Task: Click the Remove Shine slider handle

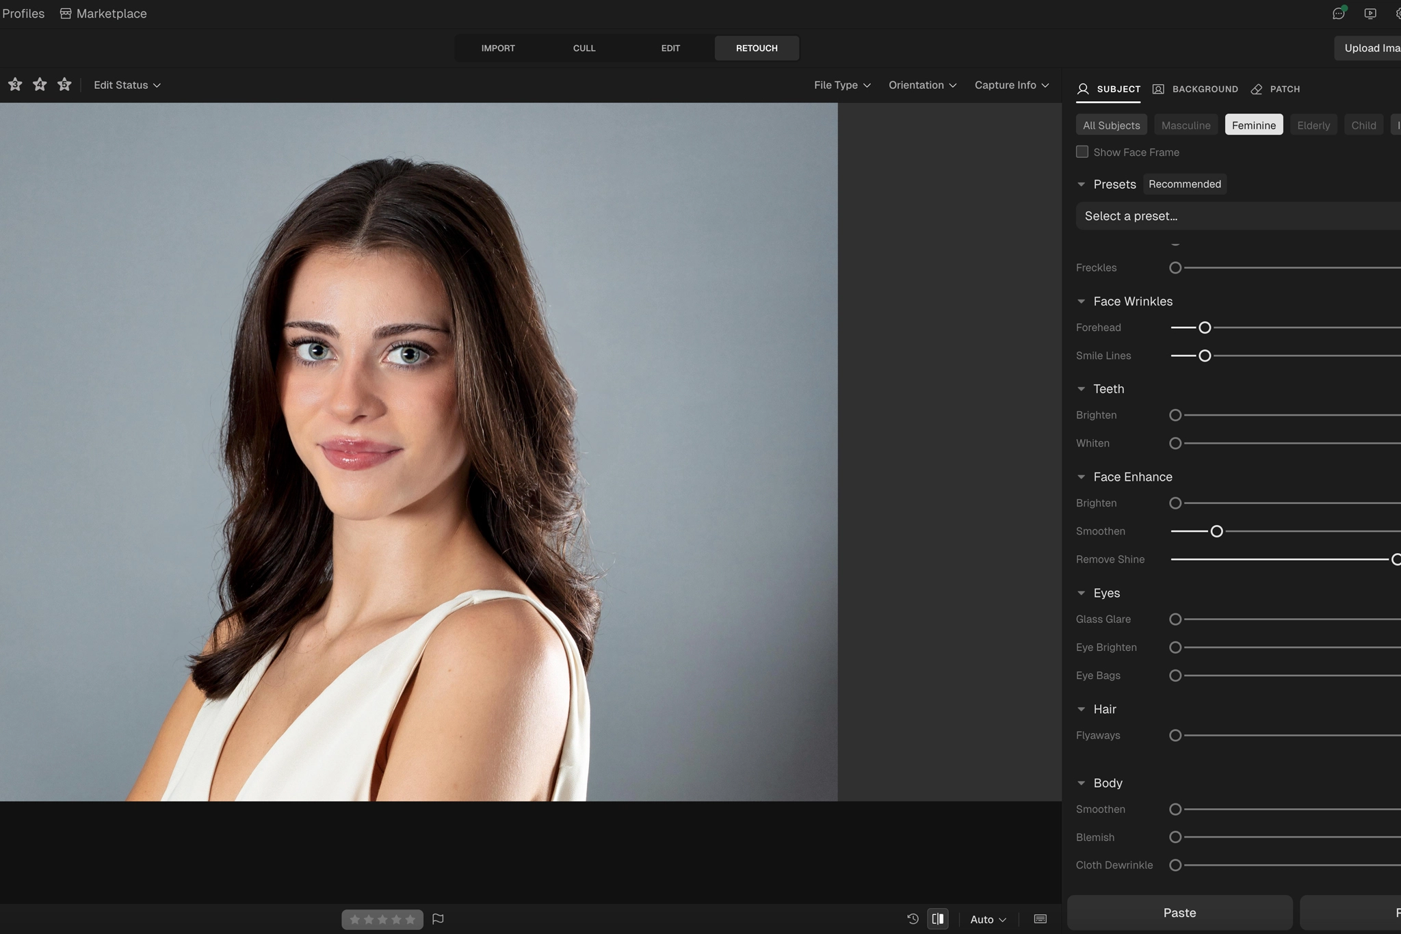Action: click(x=1396, y=559)
